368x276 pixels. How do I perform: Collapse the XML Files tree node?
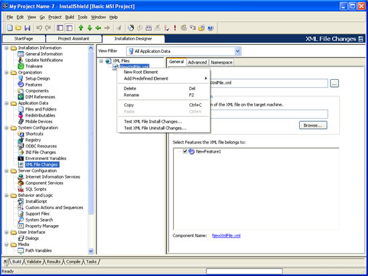point(101,61)
